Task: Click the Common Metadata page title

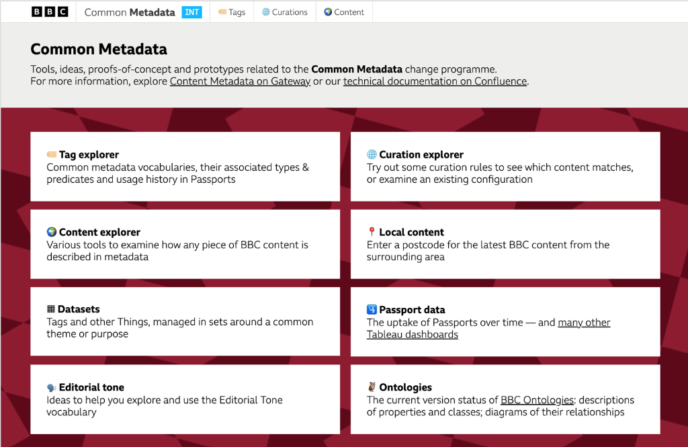Action: click(99, 49)
